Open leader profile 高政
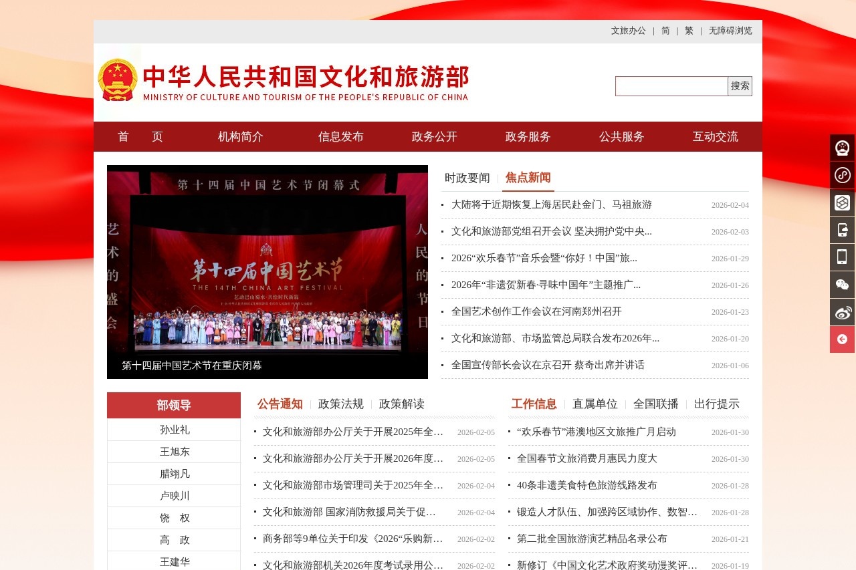The height and width of the screenshot is (570, 856). tap(175, 540)
